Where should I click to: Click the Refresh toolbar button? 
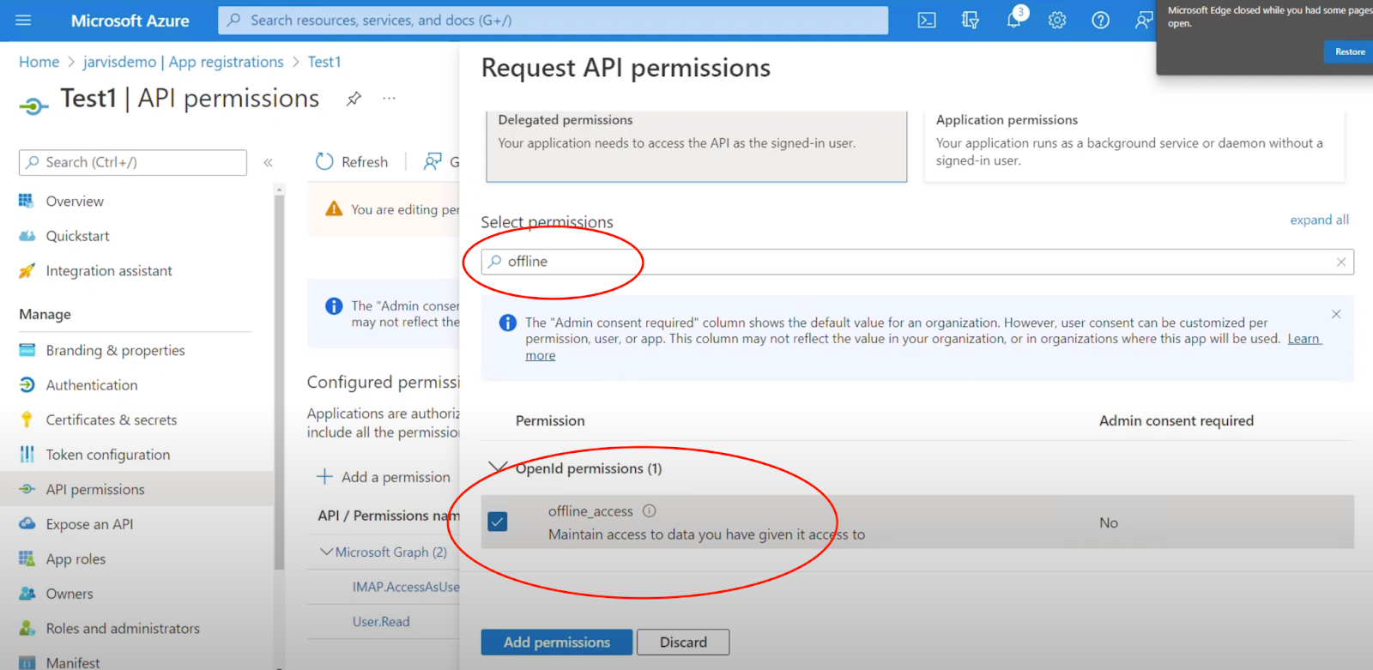[x=352, y=161]
